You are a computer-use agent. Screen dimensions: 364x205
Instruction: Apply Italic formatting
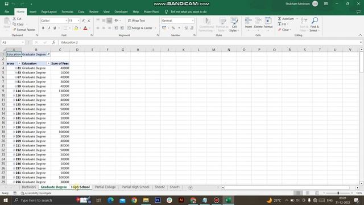coord(49,28)
